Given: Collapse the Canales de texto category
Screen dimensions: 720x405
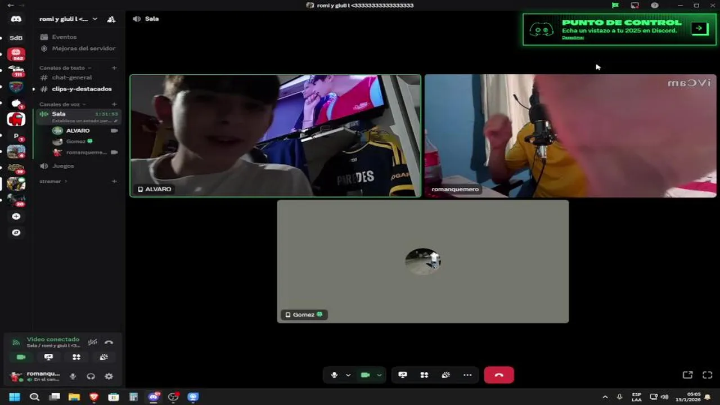Looking at the screenshot, I should tap(65, 67).
